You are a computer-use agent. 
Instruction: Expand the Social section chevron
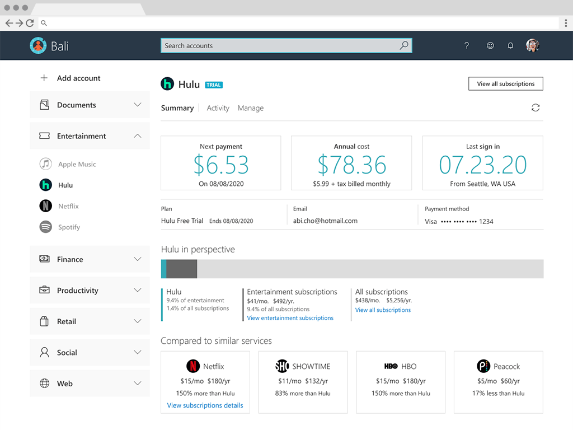click(x=138, y=353)
